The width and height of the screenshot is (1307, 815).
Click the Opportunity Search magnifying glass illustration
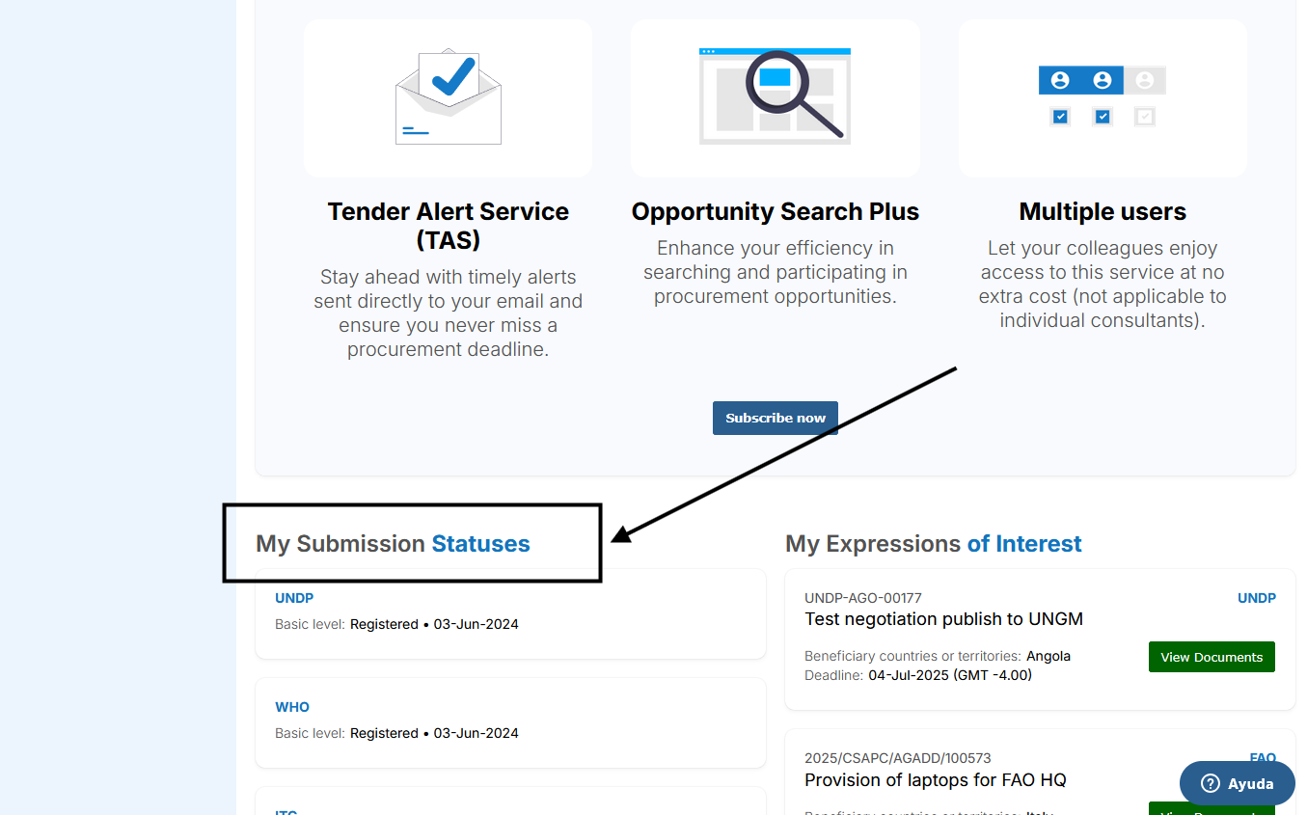click(x=776, y=95)
